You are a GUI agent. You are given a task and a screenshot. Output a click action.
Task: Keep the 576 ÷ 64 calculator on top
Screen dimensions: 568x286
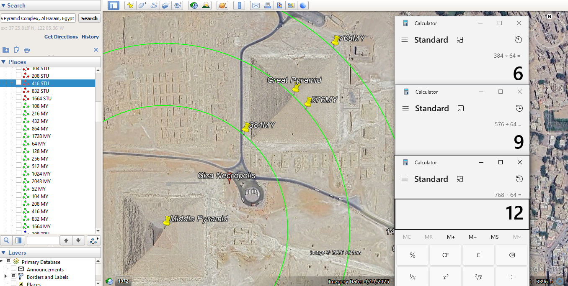click(x=460, y=108)
